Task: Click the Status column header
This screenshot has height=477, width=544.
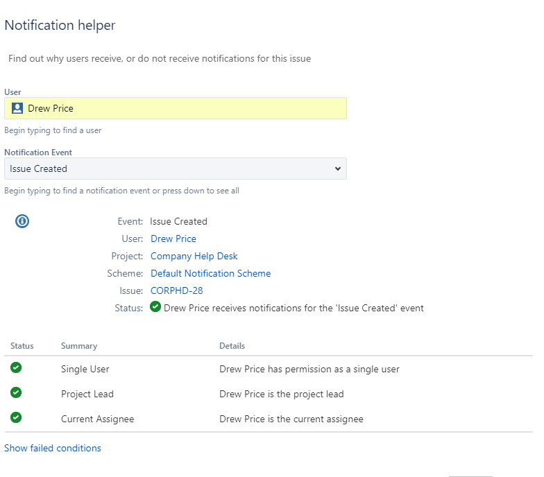Action: point(22,345)
